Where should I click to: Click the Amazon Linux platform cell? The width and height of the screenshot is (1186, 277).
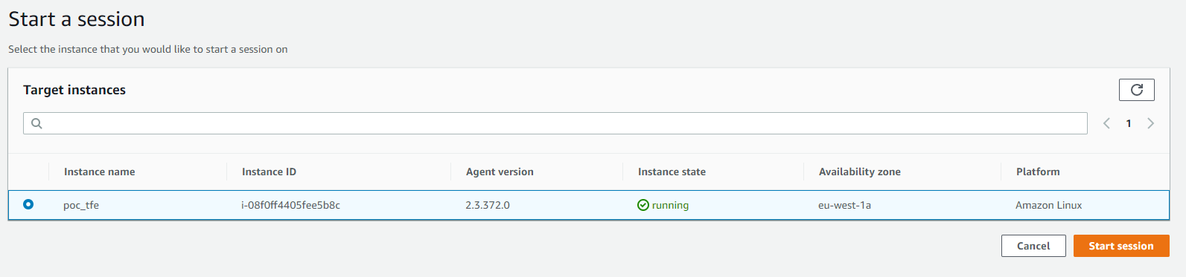1048,205
